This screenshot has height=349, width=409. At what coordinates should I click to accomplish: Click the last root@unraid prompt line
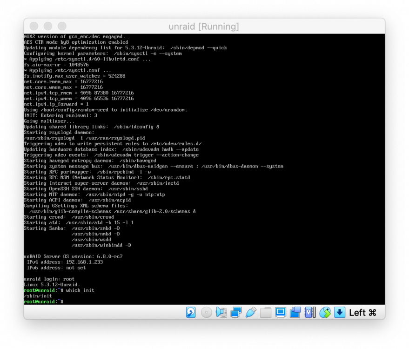pos(44,302)
